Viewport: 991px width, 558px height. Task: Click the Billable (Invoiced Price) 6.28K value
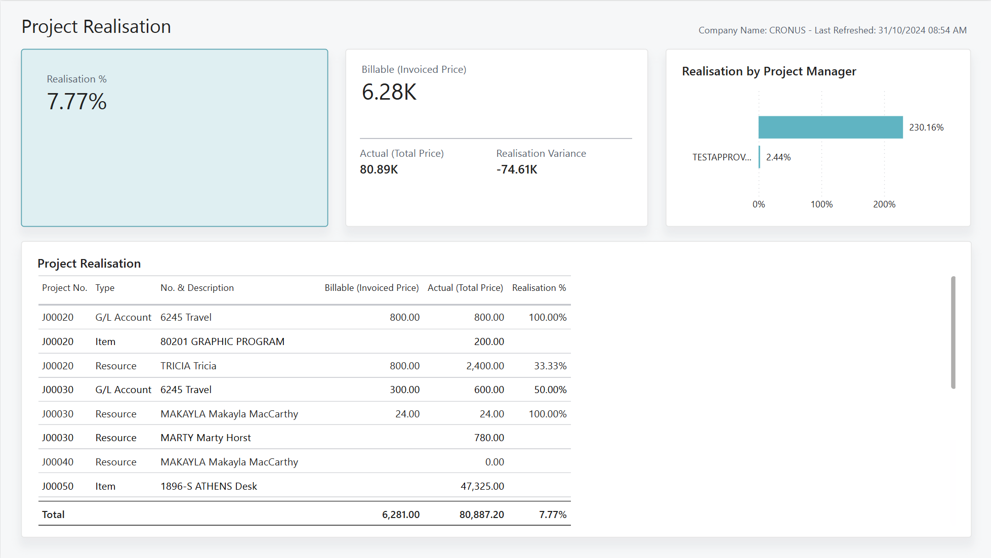point(389,93)
